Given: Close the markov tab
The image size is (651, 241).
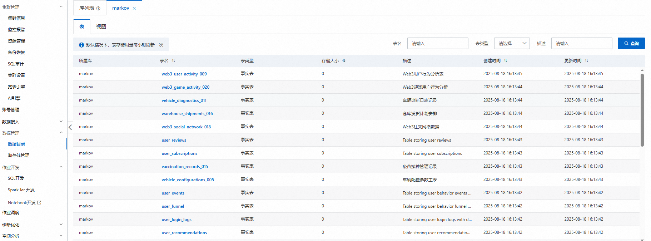Looking at the screenshot, I should pos(134,8).
